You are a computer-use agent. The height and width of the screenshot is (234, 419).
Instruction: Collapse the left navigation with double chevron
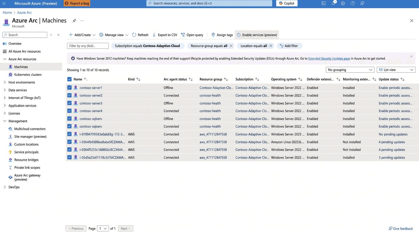[x=58, y=35]
